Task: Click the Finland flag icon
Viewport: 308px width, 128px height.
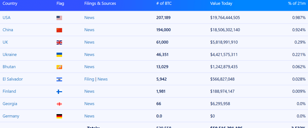Action: point(59,92)
